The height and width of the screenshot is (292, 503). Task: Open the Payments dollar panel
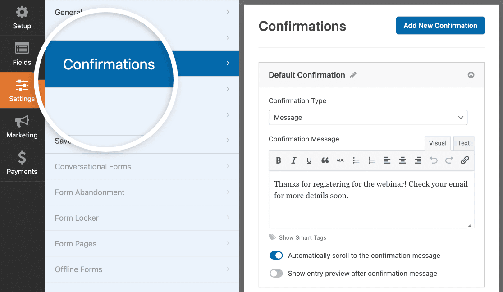click(22, 163)
